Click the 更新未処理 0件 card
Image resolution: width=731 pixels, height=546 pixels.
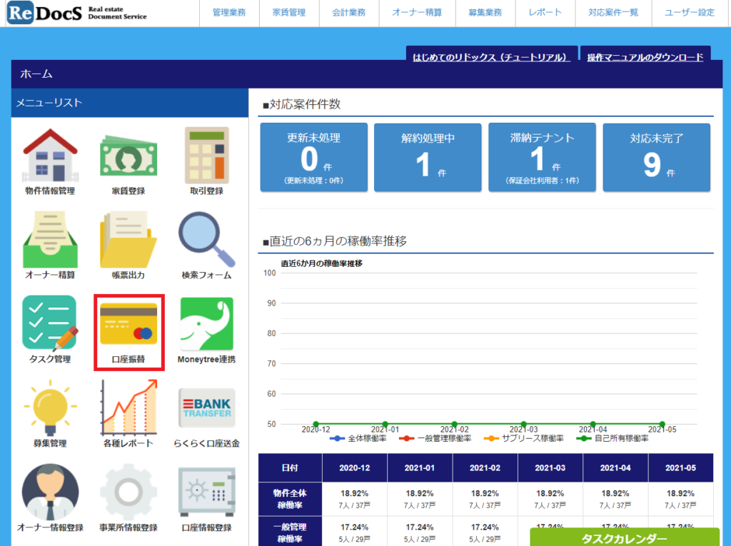pyautogui.click(x=314, y=158)
